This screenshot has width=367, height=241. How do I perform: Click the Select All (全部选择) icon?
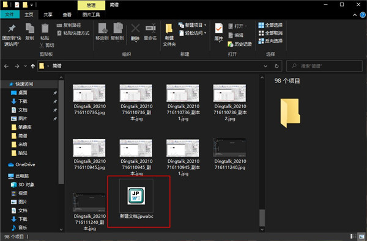tap(261, 25)
